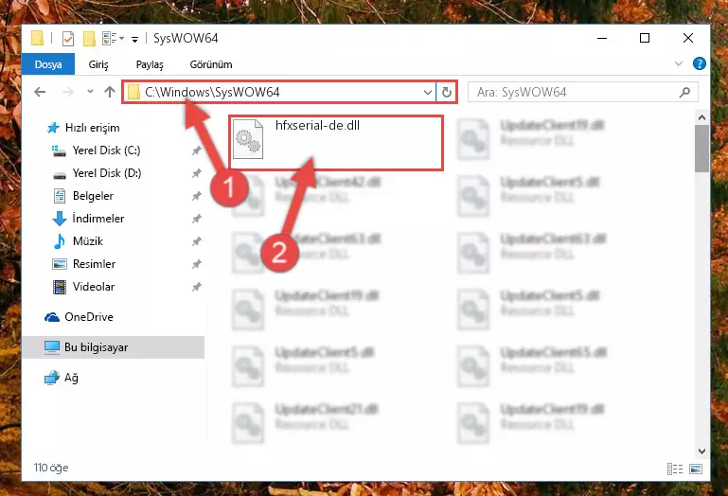Screen dimensions: 728x496
Task: Switch to the Giriş ribbon tab
Action: click(x=98, y=64)
